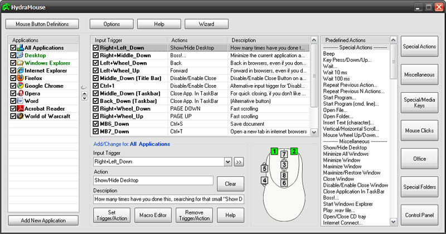Toggle the Ctrl+1 trigger checkbox

(96, 86)
